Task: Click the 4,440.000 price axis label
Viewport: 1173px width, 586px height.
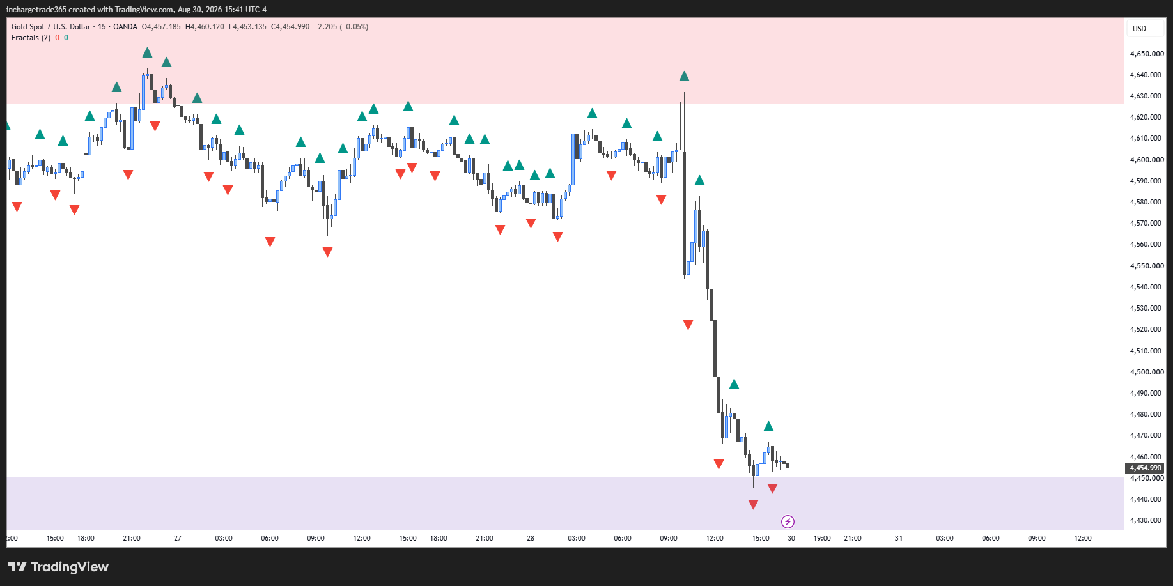Action: point(1146,499)
